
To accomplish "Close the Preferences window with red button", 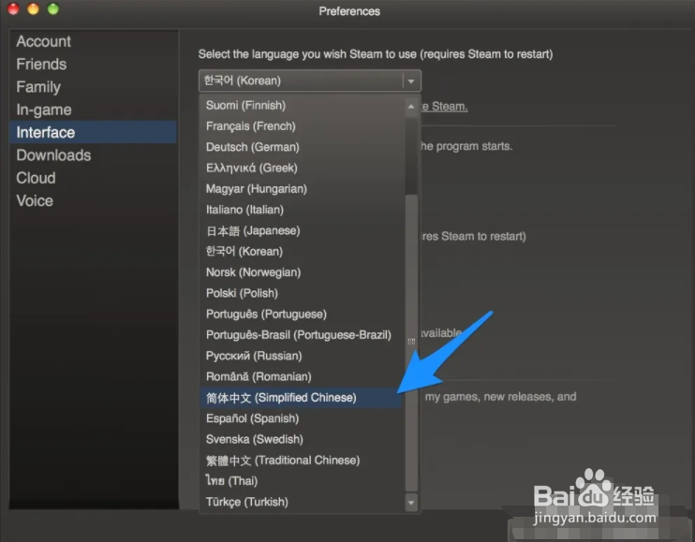I will pos(13,8).
